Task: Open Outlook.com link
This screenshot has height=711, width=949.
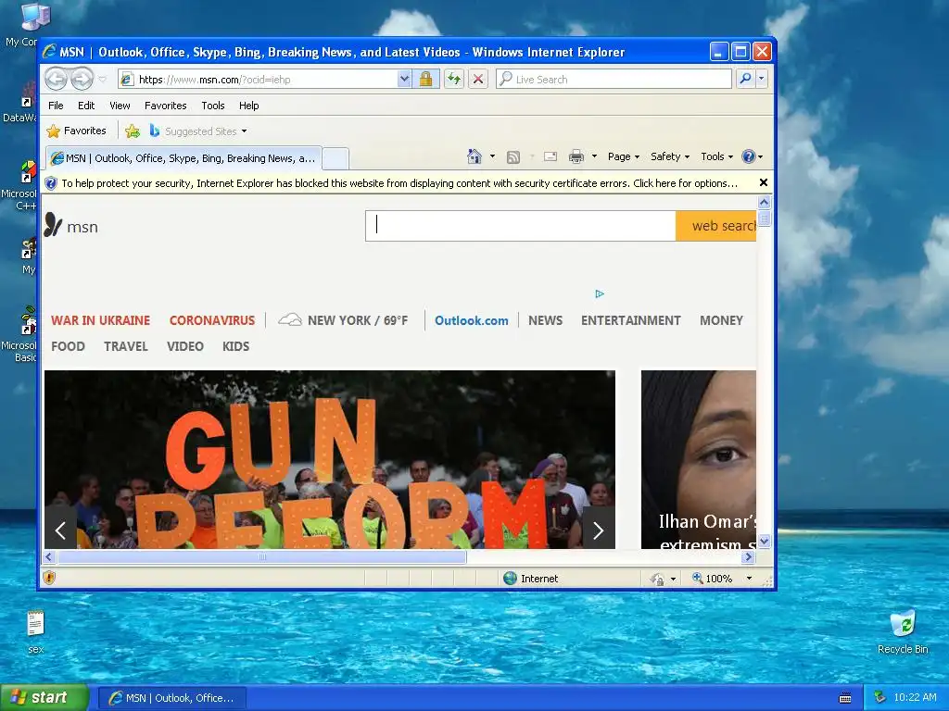Action: [x=472, y=320]
